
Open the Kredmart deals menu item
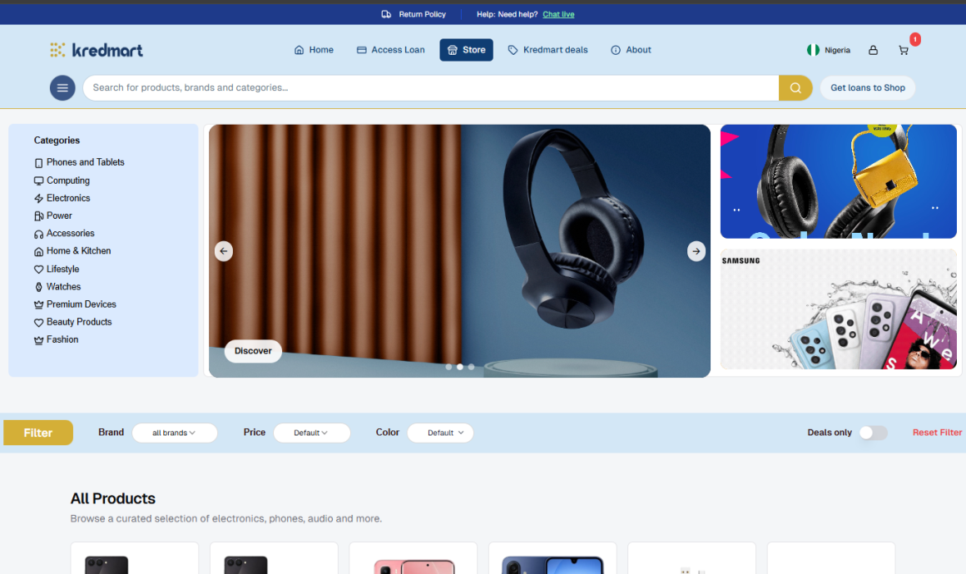(547, 50)
